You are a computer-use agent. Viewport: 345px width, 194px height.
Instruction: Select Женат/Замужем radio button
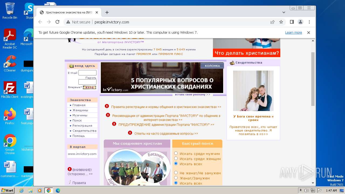click(x=176, y=178)
